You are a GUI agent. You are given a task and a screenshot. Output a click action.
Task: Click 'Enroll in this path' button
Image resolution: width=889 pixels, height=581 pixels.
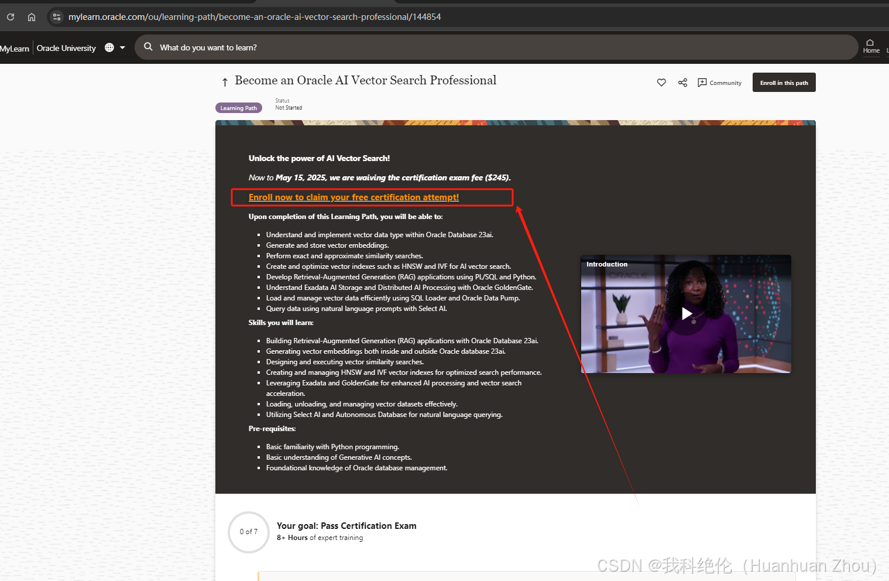[x=784, y=83]
